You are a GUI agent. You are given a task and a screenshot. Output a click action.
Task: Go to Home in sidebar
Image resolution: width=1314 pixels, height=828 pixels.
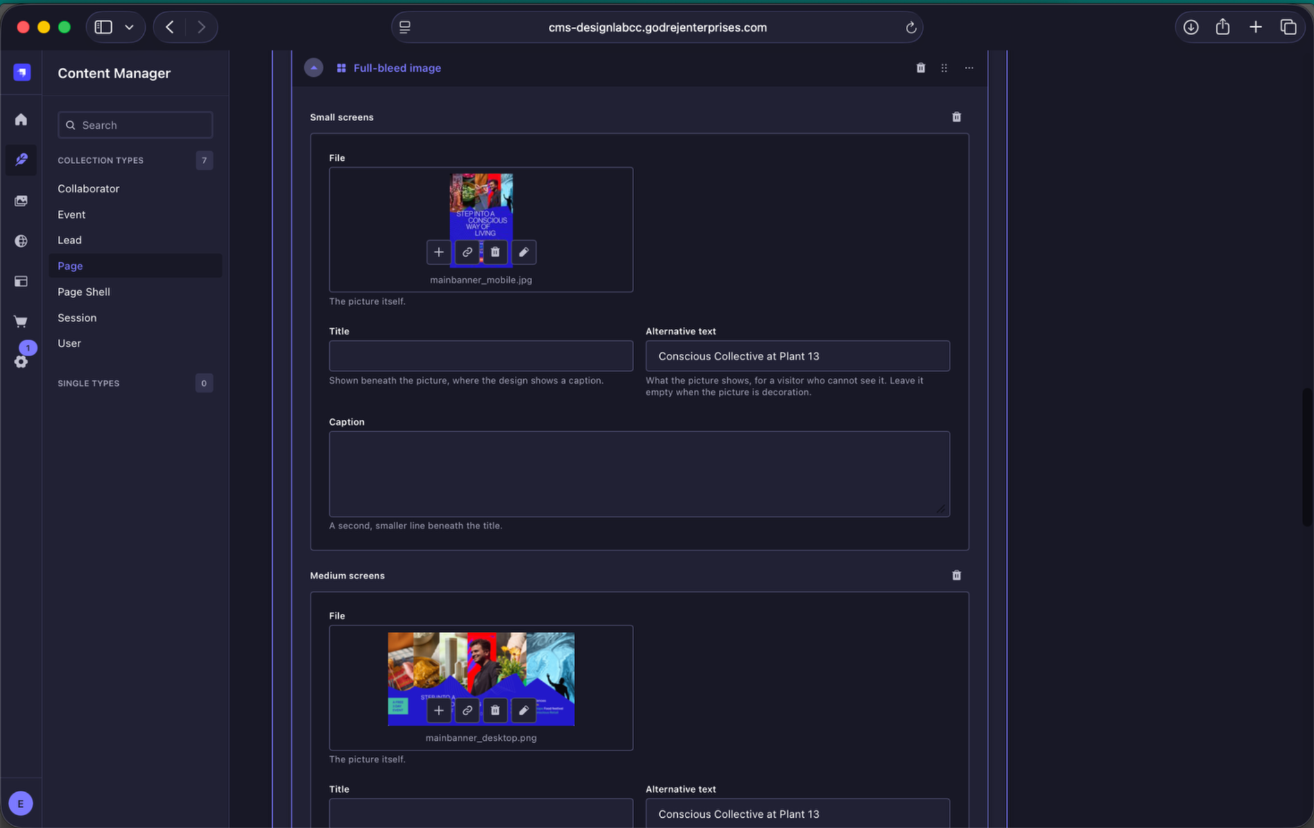(x=21, y=119)
